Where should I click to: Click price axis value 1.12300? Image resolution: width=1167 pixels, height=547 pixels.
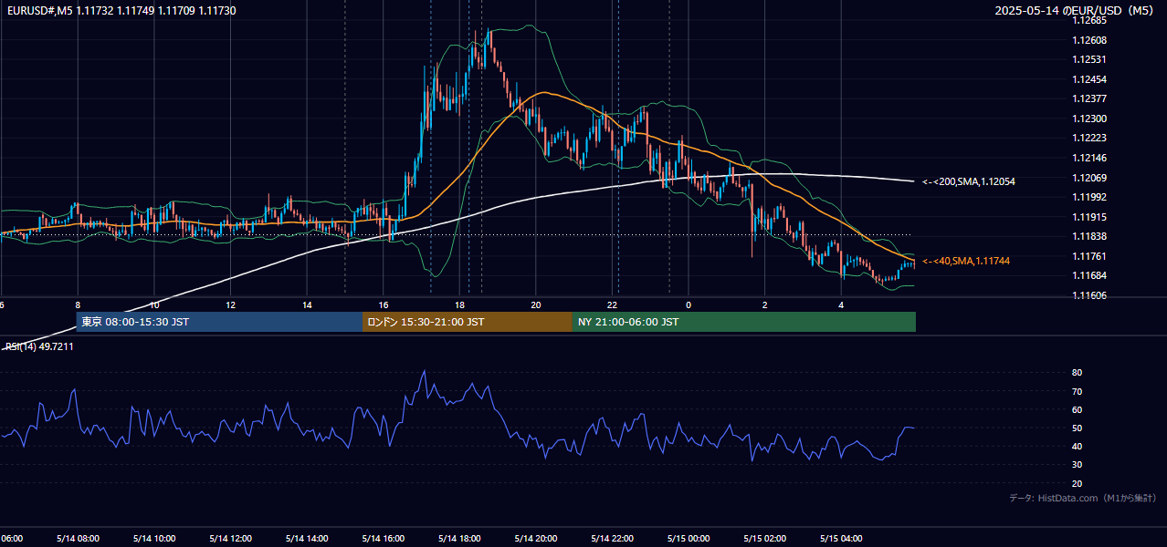tap(1090, 119)
